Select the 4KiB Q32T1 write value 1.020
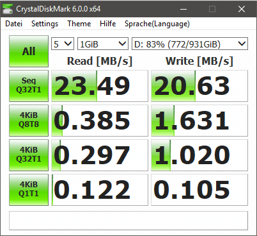The height and width of the screenshot is (236, 257). (x=199, y=155)
